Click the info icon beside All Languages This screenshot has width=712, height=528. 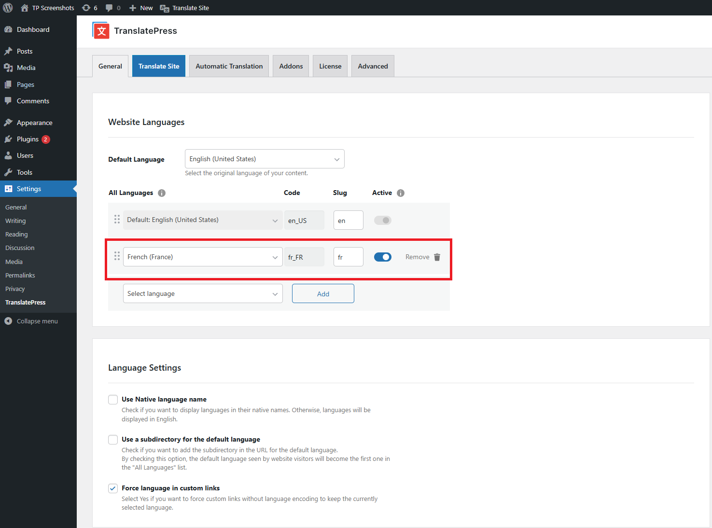pyautogui.click(x=162, y=193)
